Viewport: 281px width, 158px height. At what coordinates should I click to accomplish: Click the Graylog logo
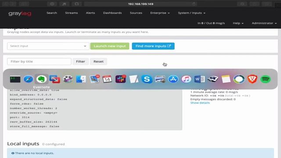click(x=20, y=14)
